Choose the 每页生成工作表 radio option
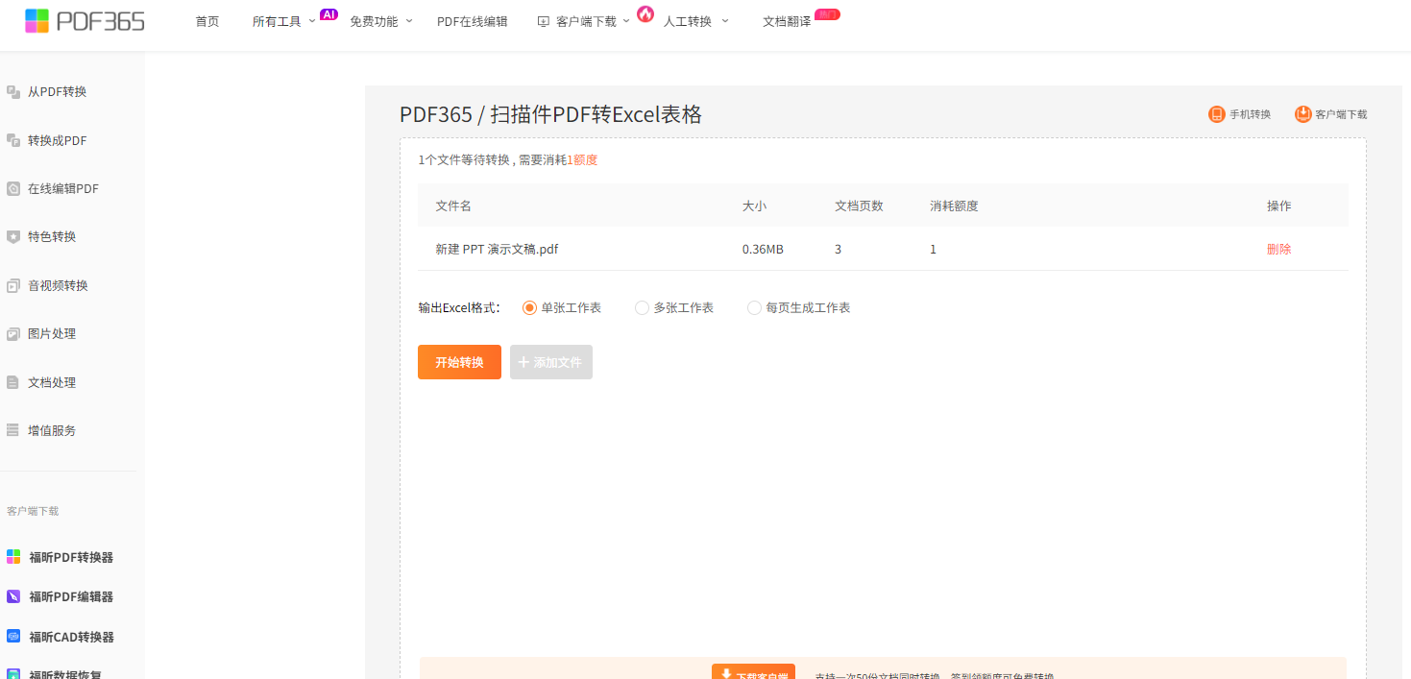Screen dimensions: 1411x679 754,308
